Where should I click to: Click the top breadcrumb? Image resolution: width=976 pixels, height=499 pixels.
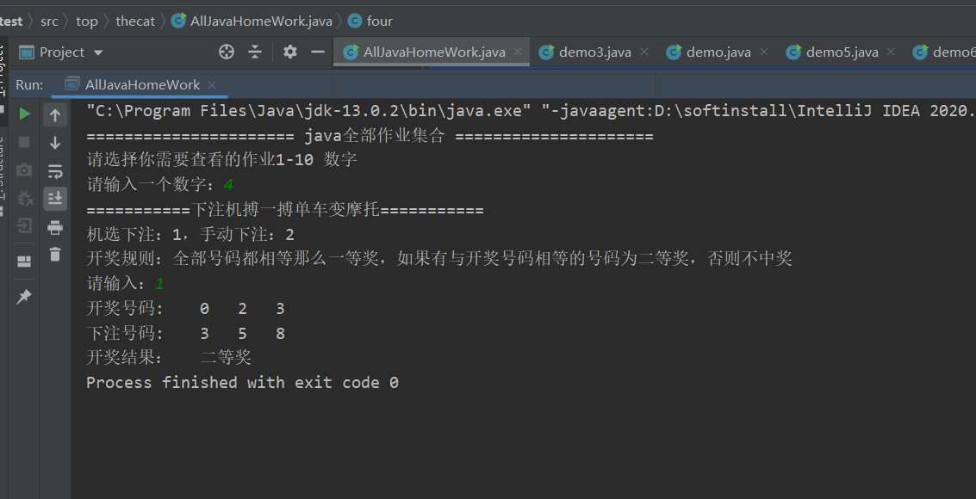[x=86, y=22]
